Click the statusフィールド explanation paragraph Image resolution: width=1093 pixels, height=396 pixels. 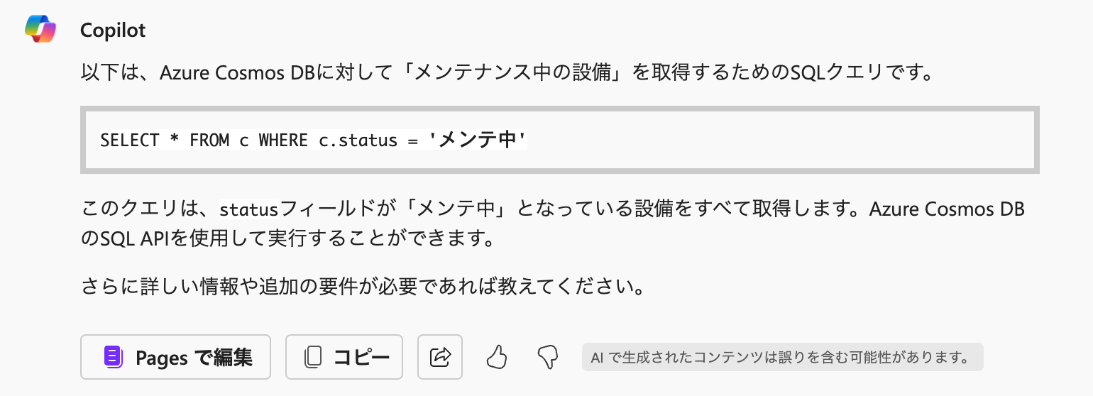click(x=553, y=223)
